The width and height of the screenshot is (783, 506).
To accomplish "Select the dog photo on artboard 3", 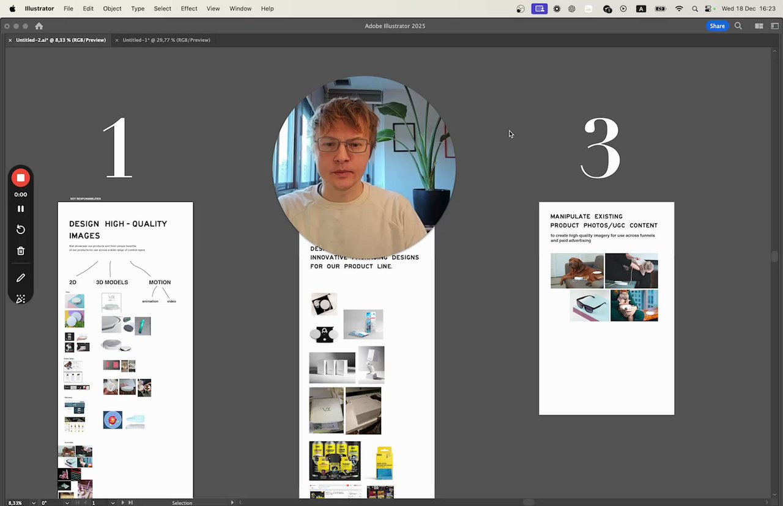I will [577, 271].
